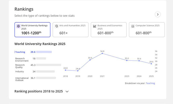
Task: Select the Teaching metric row
Action: coord(20,52)
